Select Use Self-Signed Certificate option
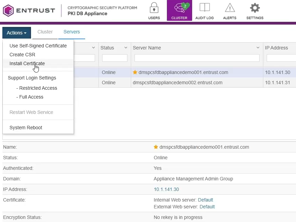 (x=38, y=46)
